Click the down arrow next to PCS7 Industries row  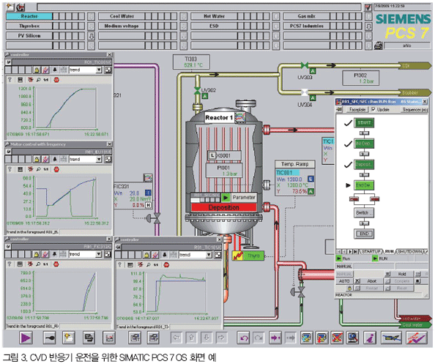(x=368, y=26)
